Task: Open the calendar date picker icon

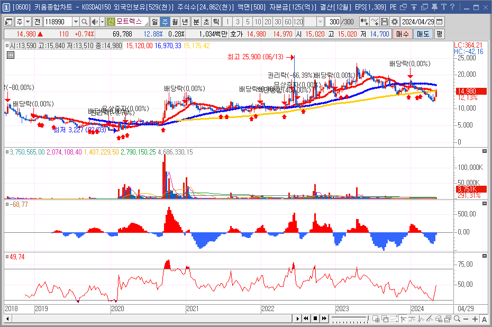Action: [440, 22]
